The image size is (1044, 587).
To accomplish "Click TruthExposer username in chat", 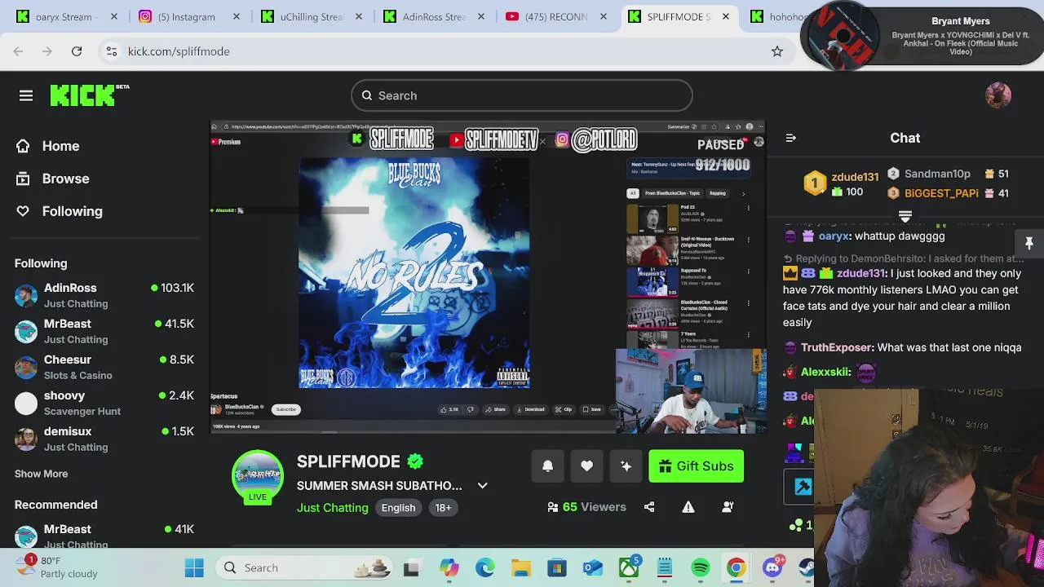I will (837, 347).
